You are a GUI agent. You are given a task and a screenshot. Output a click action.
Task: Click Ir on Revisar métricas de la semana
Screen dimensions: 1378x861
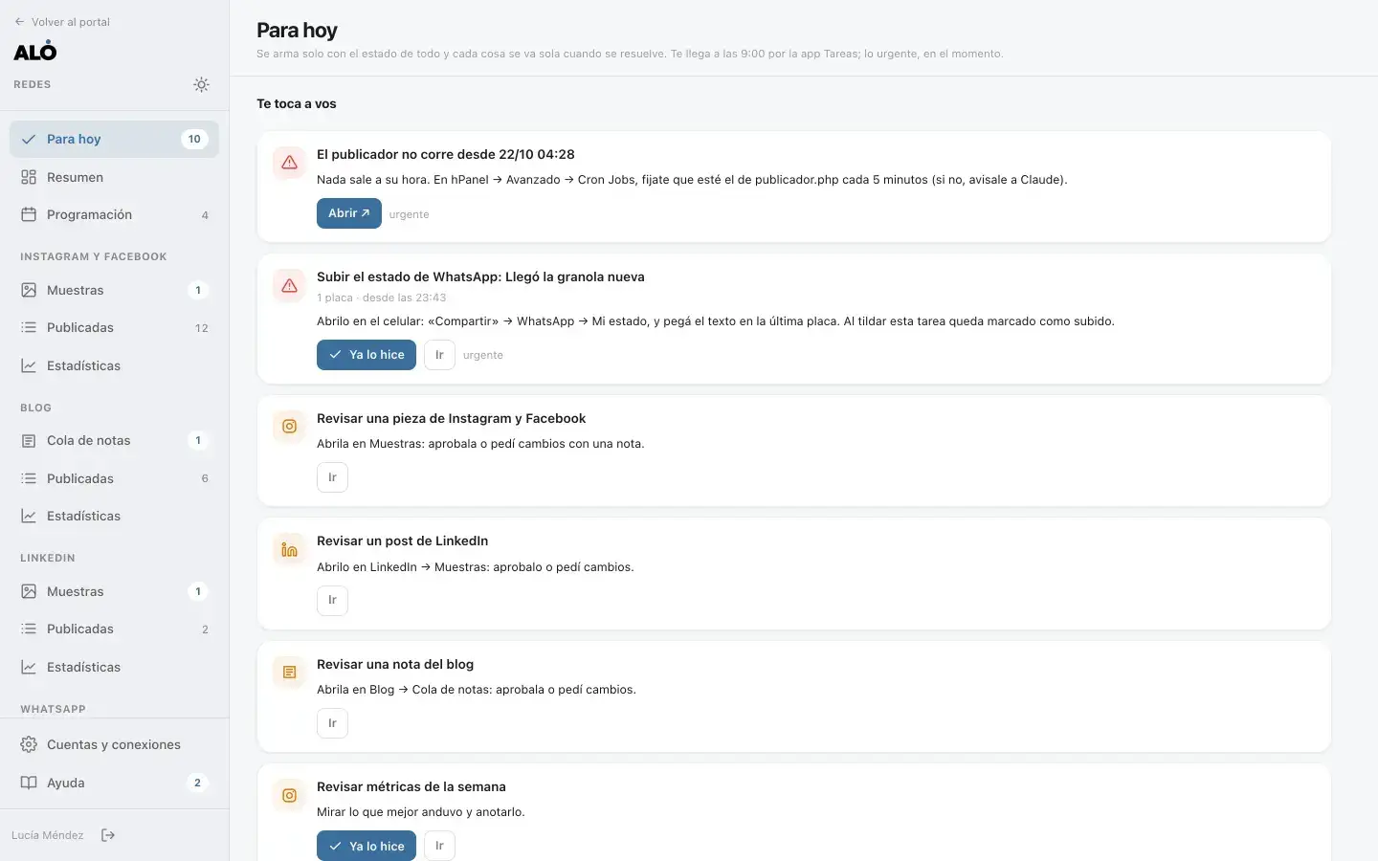[439, 846]
